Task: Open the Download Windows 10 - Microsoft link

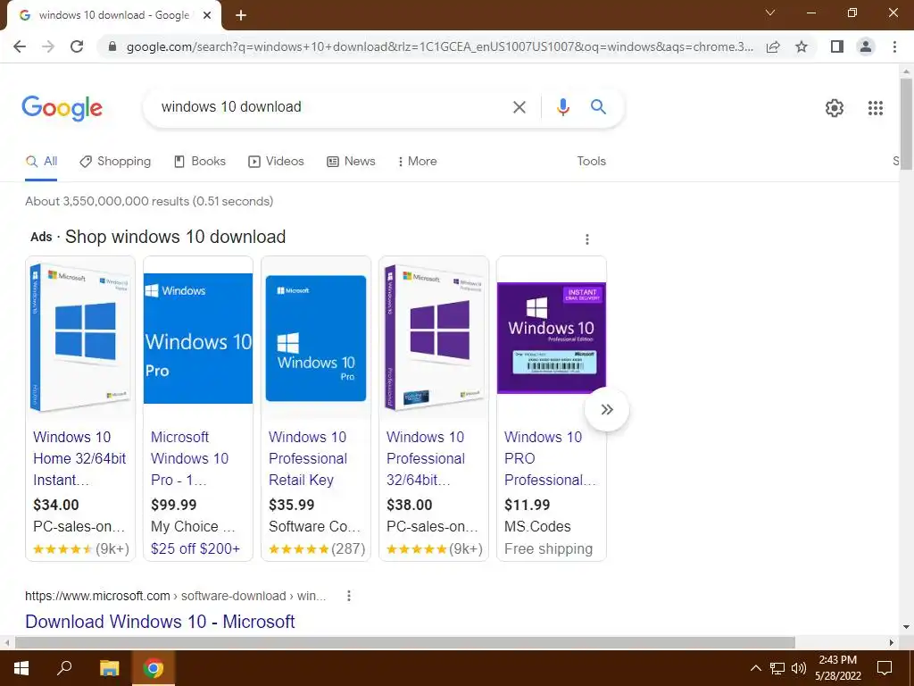Action: (161, 622)
